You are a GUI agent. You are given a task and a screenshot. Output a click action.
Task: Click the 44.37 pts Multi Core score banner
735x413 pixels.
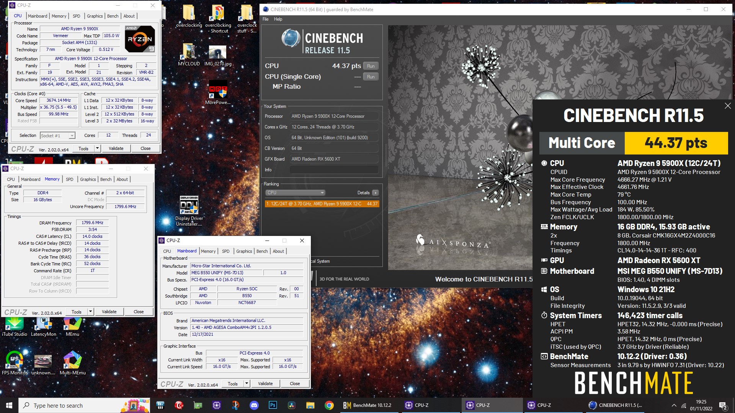point(676,143)
